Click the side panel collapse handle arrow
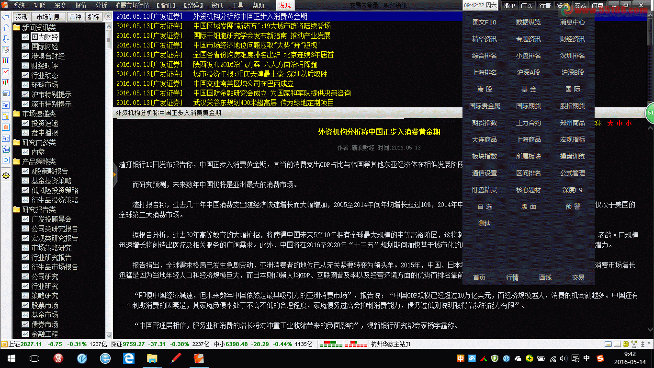 coord(115,174)
